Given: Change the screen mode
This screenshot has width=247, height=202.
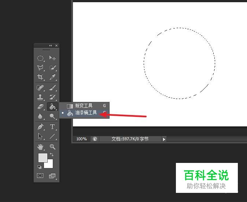Looking at the screenshot, I should 52,176.
